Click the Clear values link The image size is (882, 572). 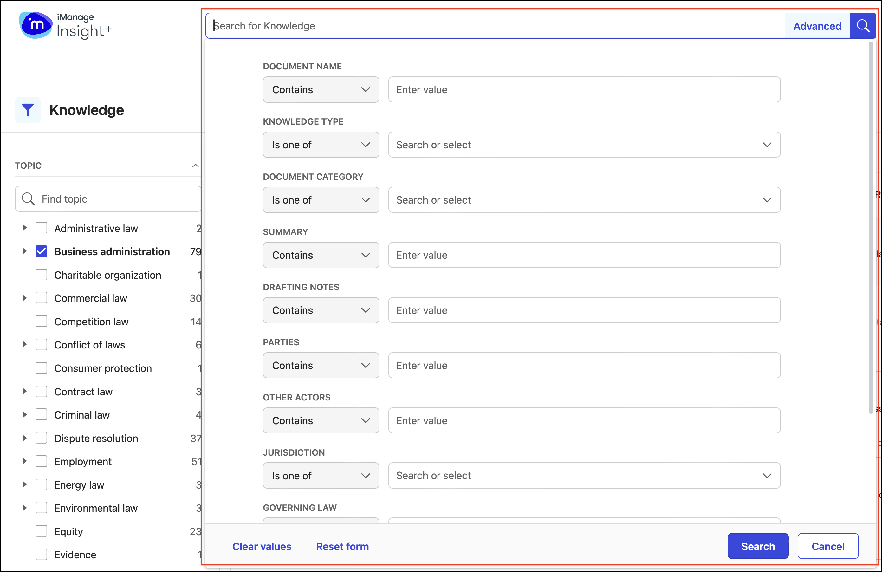[262, 546]
